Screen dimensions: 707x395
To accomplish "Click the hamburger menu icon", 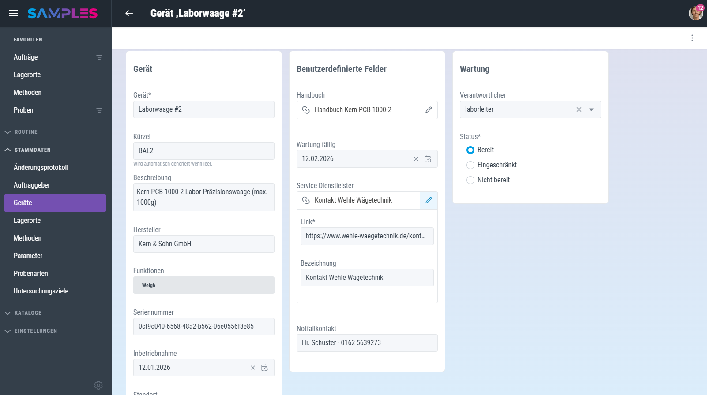I will click(x=13, y=13).
